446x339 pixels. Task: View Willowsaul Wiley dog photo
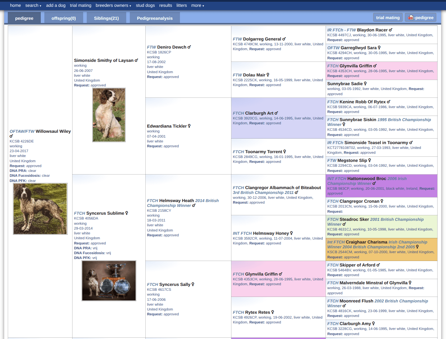40,209
